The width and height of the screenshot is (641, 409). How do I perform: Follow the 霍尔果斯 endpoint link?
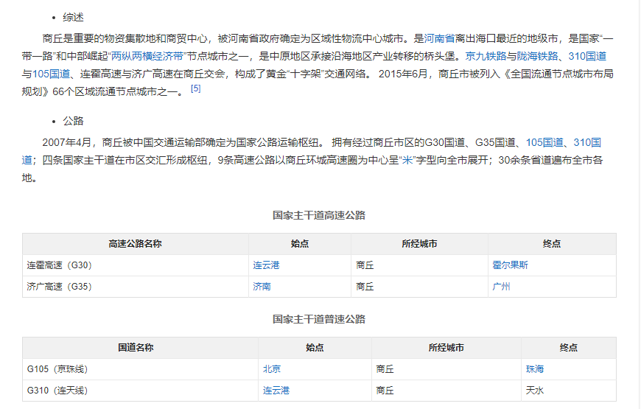tap(510, 265)
